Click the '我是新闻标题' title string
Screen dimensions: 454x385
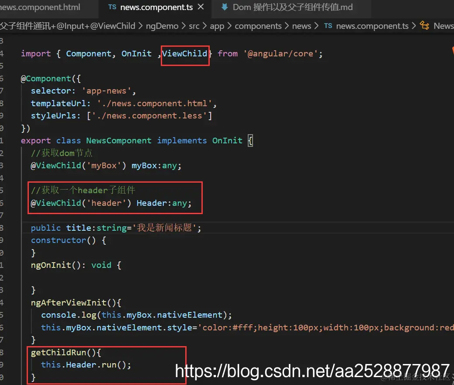[x=164, y=228]
